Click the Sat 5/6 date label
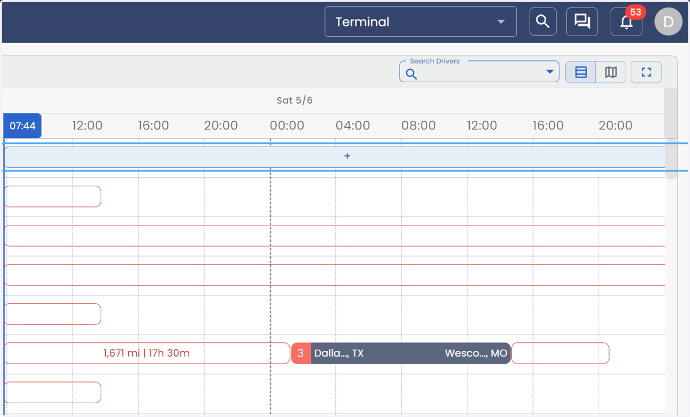This screenshot has width=690, height=417. click(294, 101)
